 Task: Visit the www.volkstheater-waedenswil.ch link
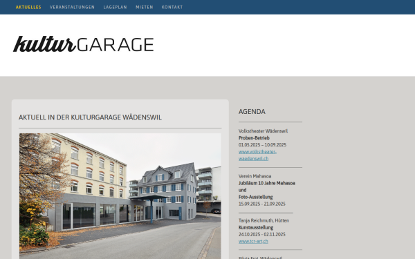pyautogui.click(x=257, y=155)
